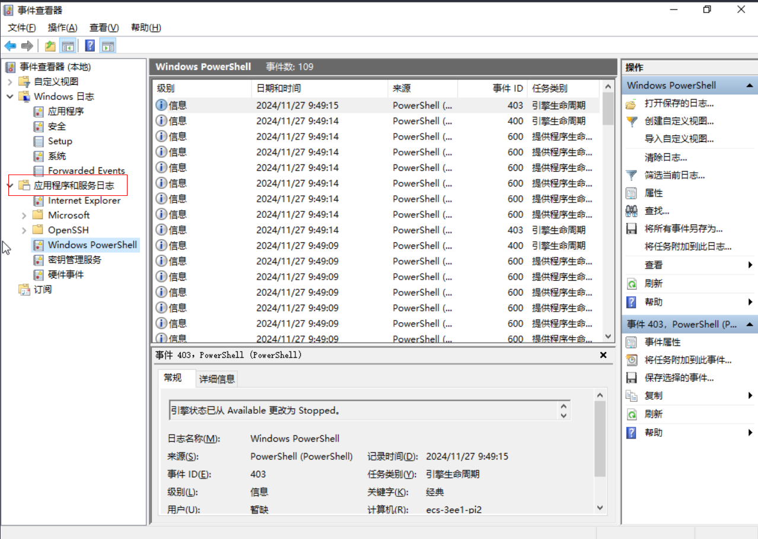Toggle the Show/Hide Console Tree toolbar icon
The image size is (758, 539).
tap(68, 46)
